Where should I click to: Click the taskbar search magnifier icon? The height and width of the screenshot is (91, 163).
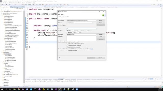pyautogui.click(x=6, y=89)
